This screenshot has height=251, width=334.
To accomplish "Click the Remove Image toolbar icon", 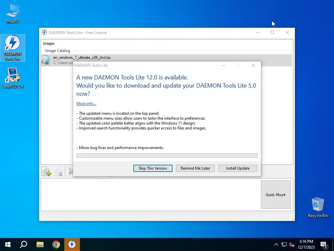I will 58,171.
